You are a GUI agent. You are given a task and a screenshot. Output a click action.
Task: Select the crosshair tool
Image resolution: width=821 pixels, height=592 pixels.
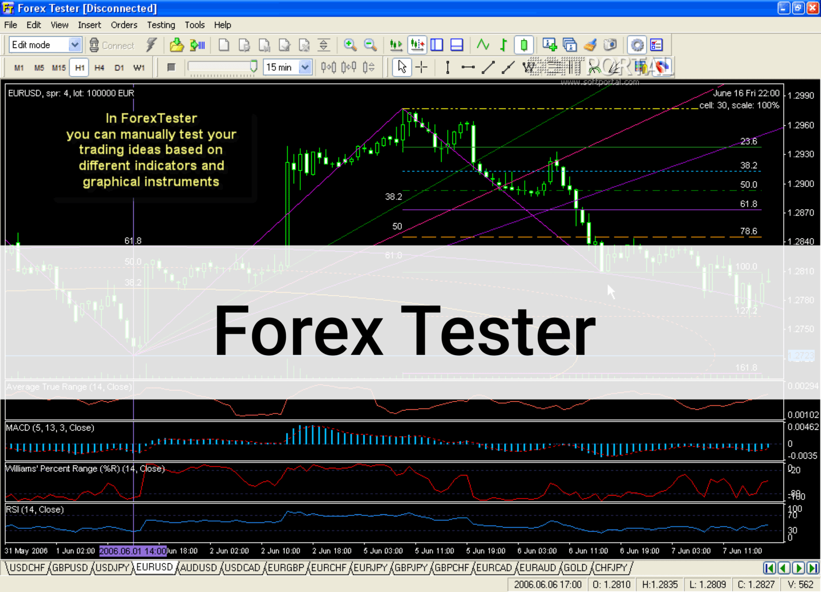421,67
